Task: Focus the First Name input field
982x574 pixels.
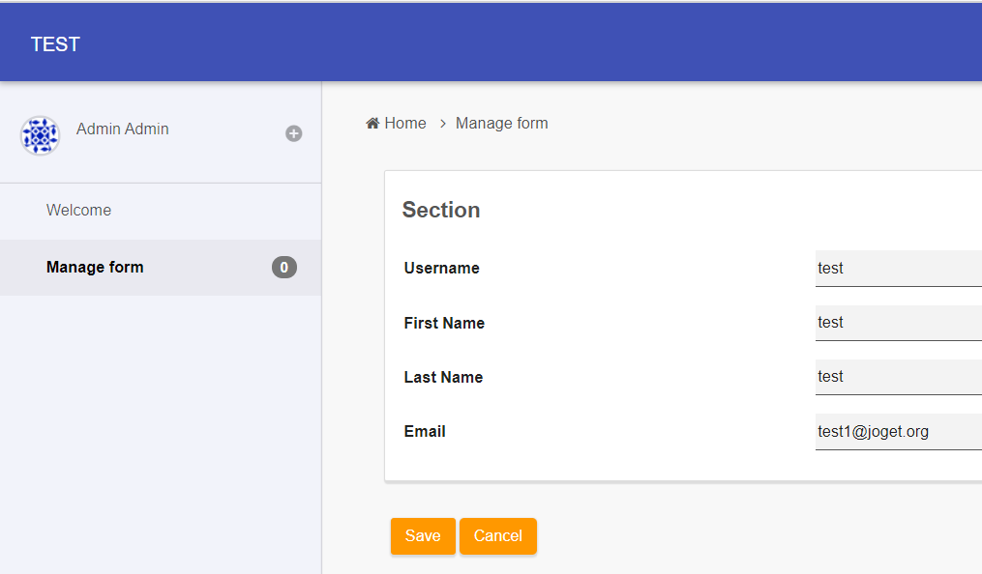Action: pos(898,323)
